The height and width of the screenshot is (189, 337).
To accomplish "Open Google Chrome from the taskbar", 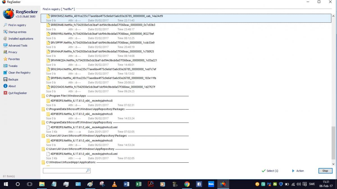I will tap(187, 184).
